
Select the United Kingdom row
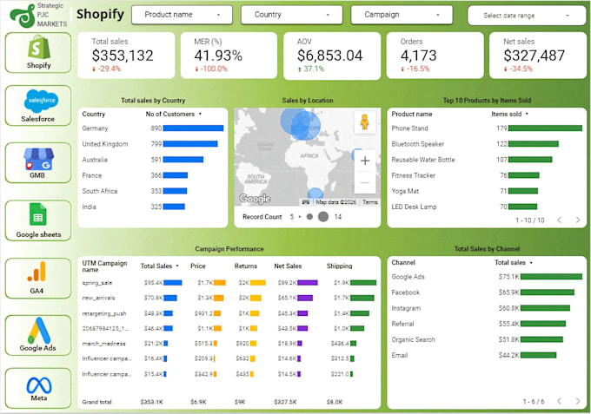click(153, 144)
